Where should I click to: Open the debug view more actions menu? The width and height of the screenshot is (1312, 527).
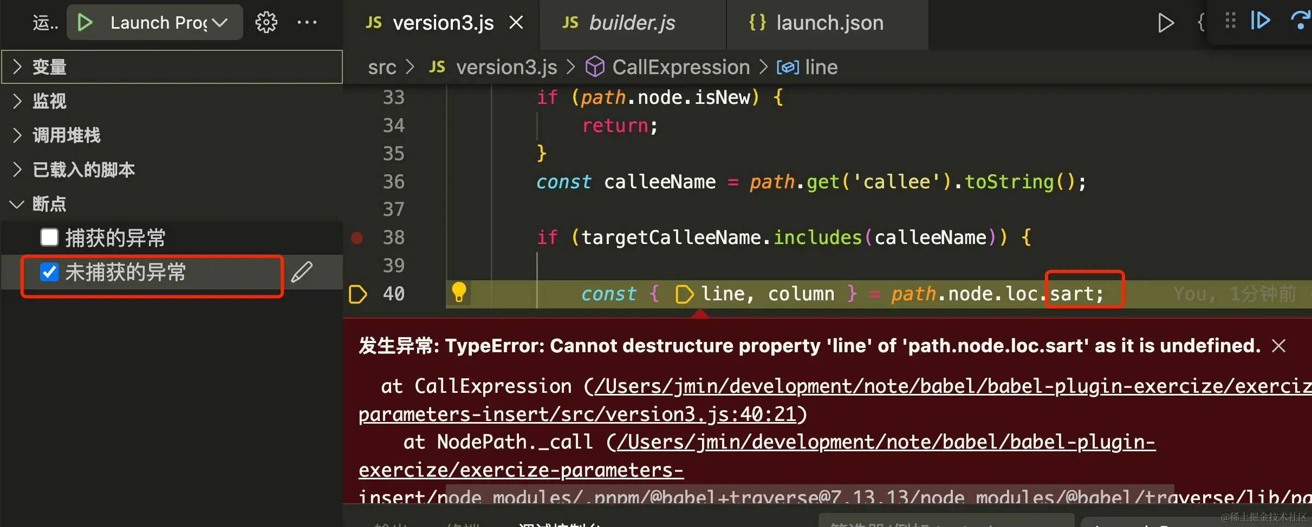click(x=307, y=23)
